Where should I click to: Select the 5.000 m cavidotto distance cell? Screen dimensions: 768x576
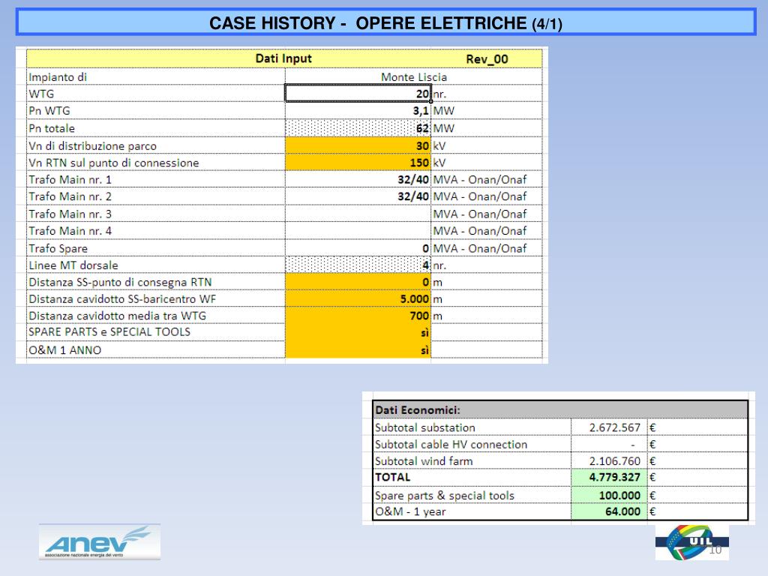point(358,298)
